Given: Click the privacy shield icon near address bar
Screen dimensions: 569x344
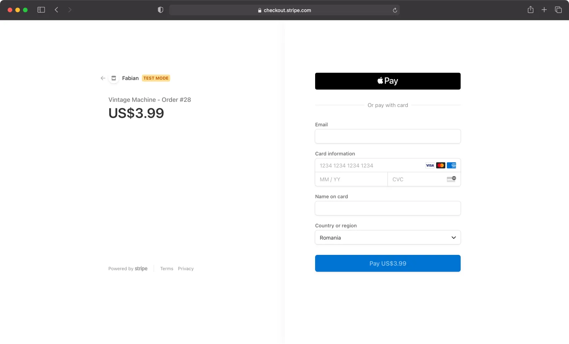Looking at the screenshot, I should pos(160,10).
